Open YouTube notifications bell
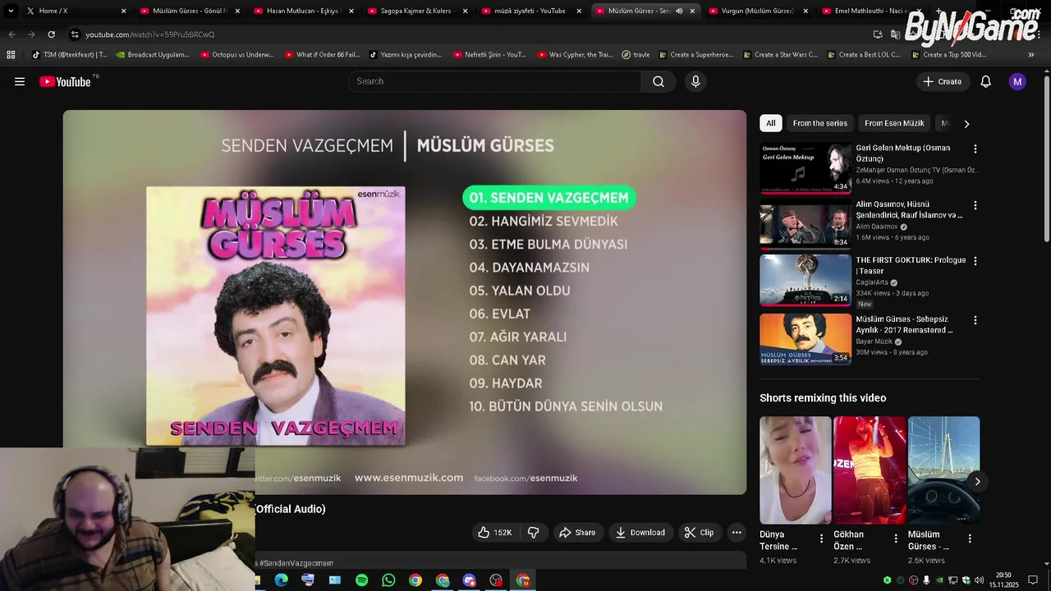1051x591 pixels. point(986,81)
